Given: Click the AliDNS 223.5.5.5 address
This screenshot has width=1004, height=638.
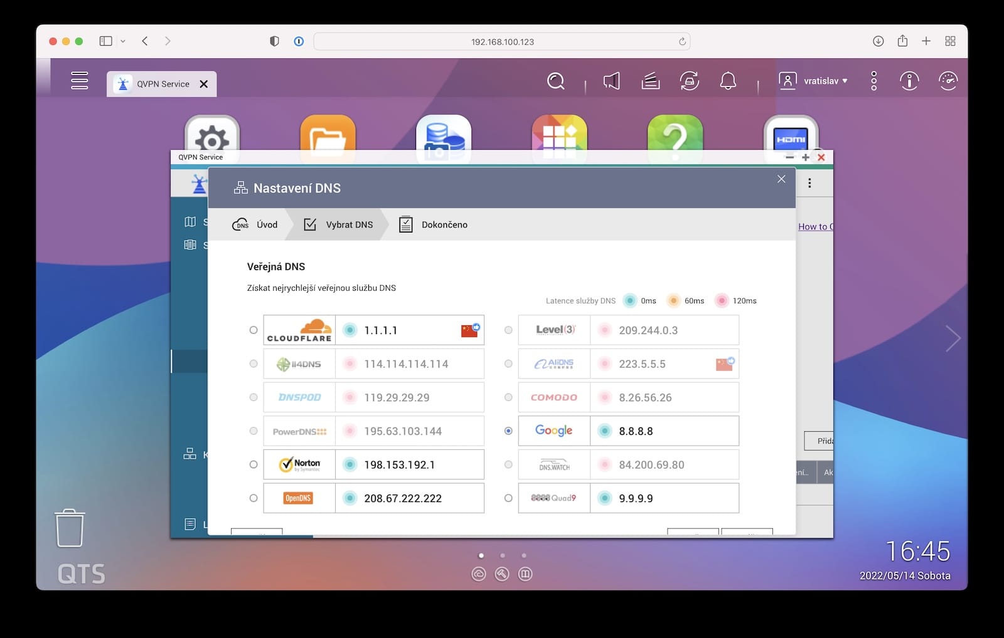Looking at the screenshot, I should [x=642, y=364].
